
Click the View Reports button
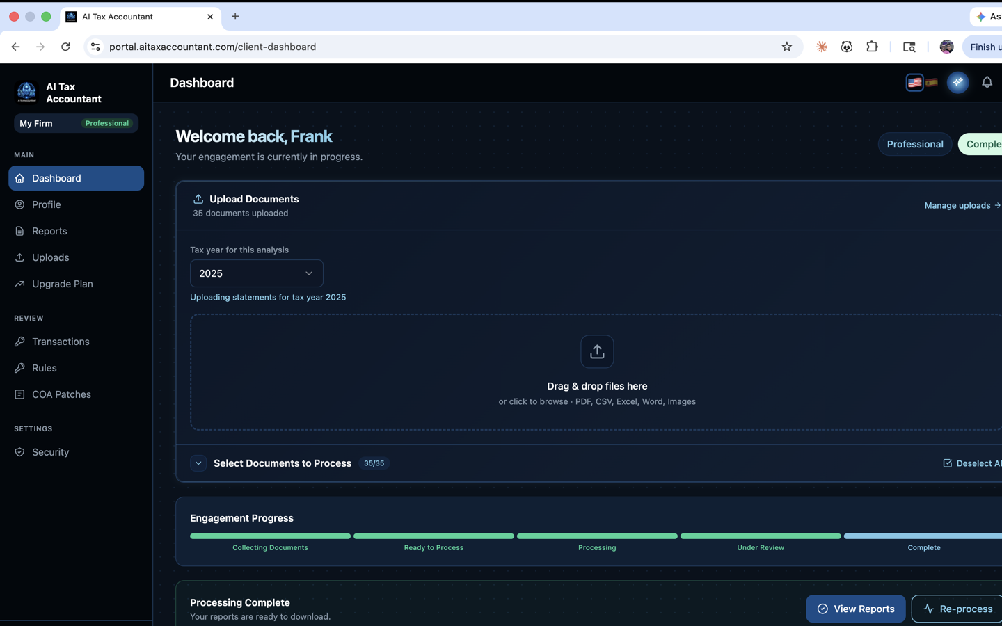point(855,609)
